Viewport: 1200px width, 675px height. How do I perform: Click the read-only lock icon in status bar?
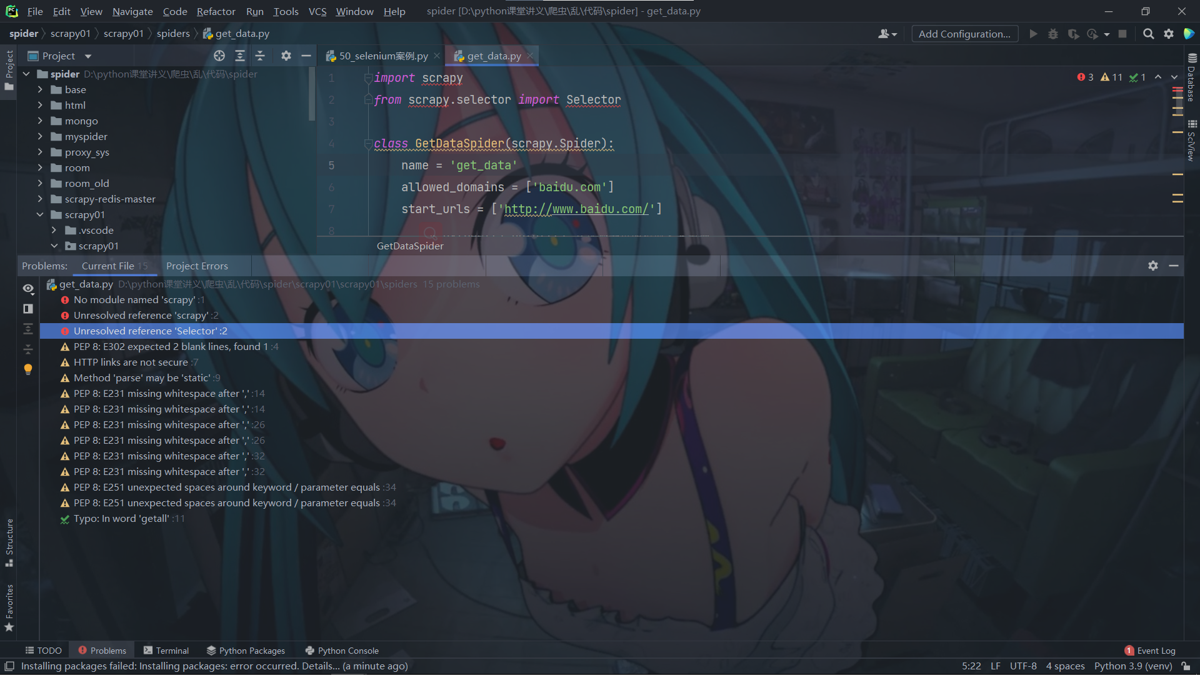(x=1185, y=666)
